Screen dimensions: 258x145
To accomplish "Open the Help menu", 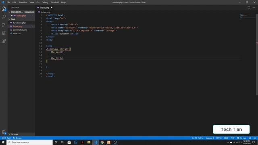I will [x=63, y=2].
